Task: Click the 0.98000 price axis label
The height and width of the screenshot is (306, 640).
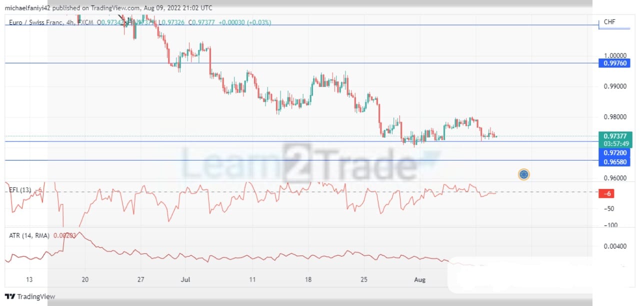Action: pyautogui.click(x=614, y=117)
